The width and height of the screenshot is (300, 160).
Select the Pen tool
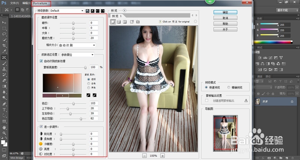coord(4,104)
